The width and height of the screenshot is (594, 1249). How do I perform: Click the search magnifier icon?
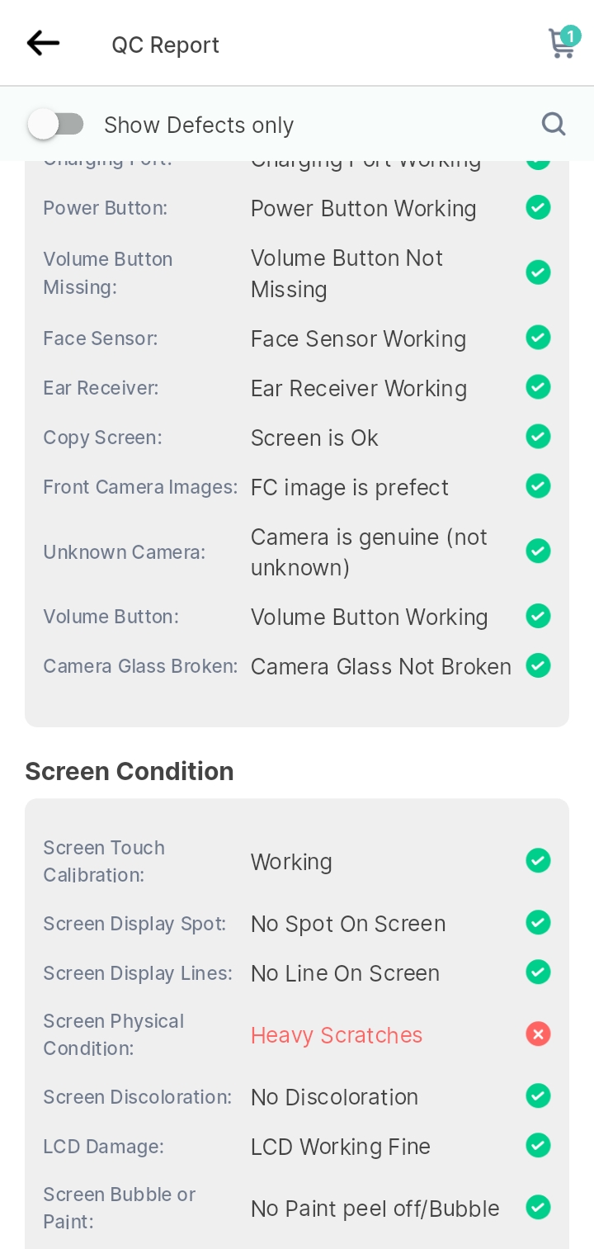pyautogui.click(x=554, y=125)
